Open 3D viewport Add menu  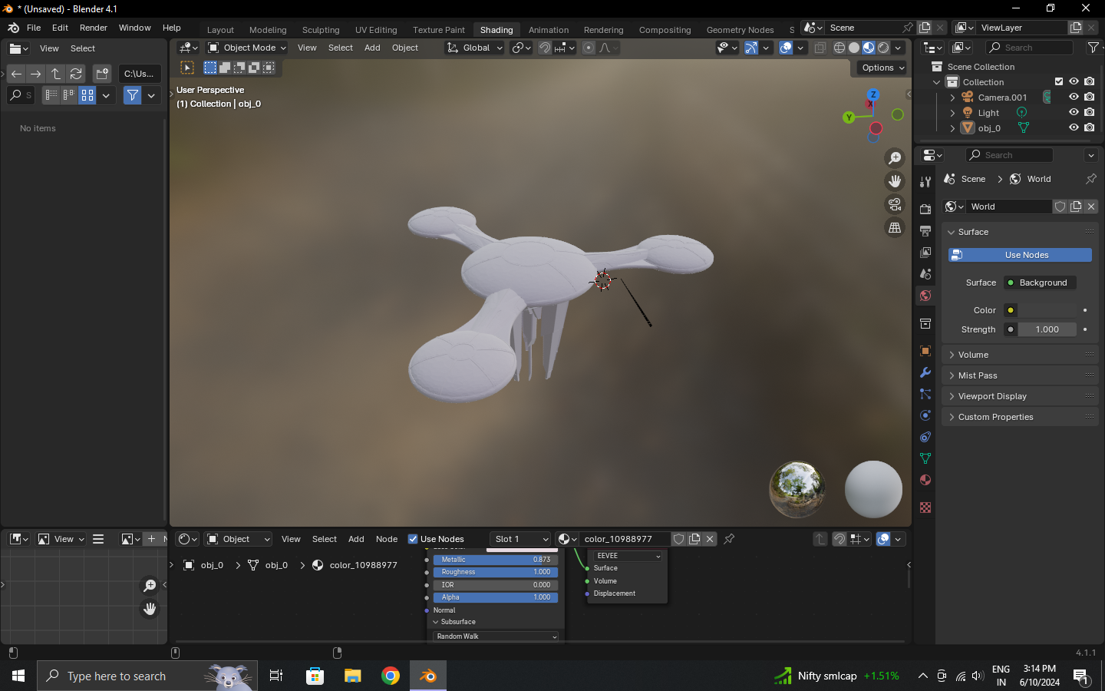(372, 48)
